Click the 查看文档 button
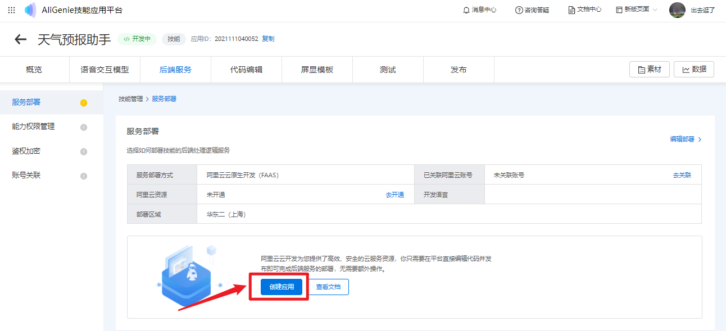Image resolution: width=726 pixels, height=331 pixels. coord(328,287)
